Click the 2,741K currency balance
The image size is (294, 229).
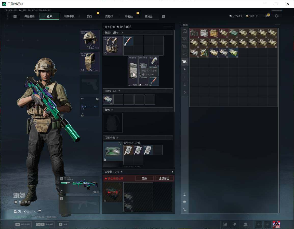pos(236,16)
